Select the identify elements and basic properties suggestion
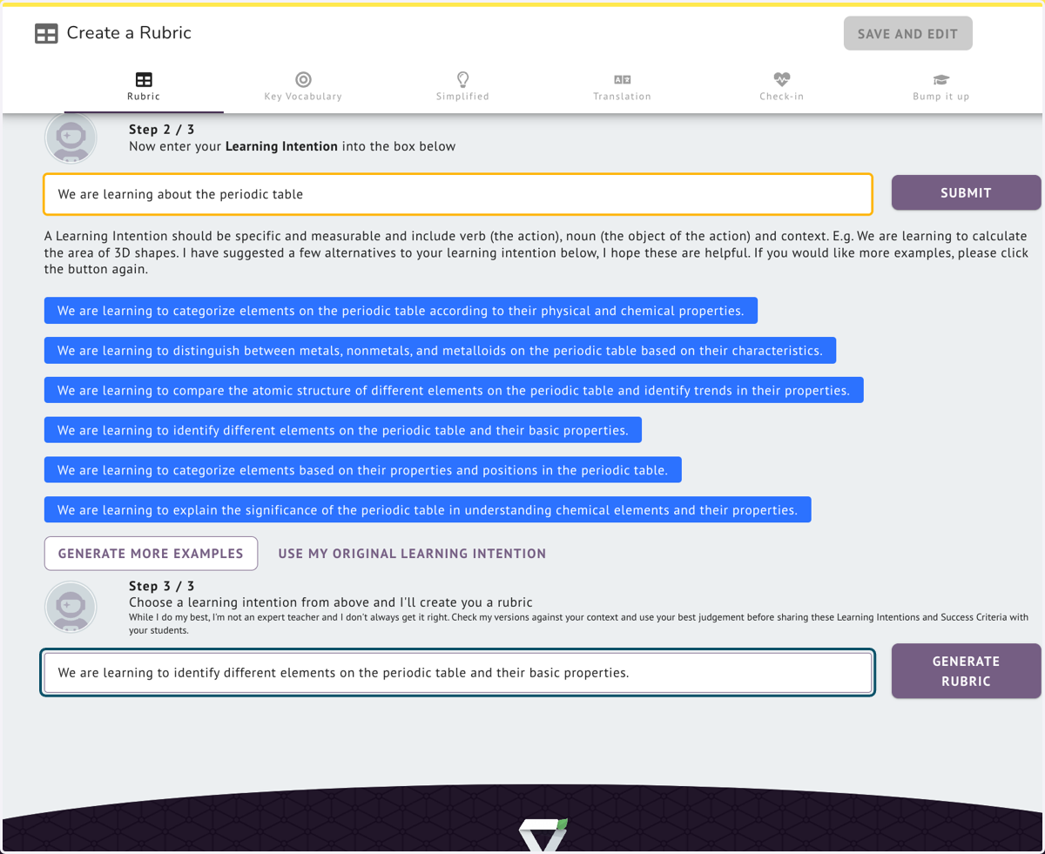Image resolution: width=1045 pixels, height=854 pixels. click(343, 430)
